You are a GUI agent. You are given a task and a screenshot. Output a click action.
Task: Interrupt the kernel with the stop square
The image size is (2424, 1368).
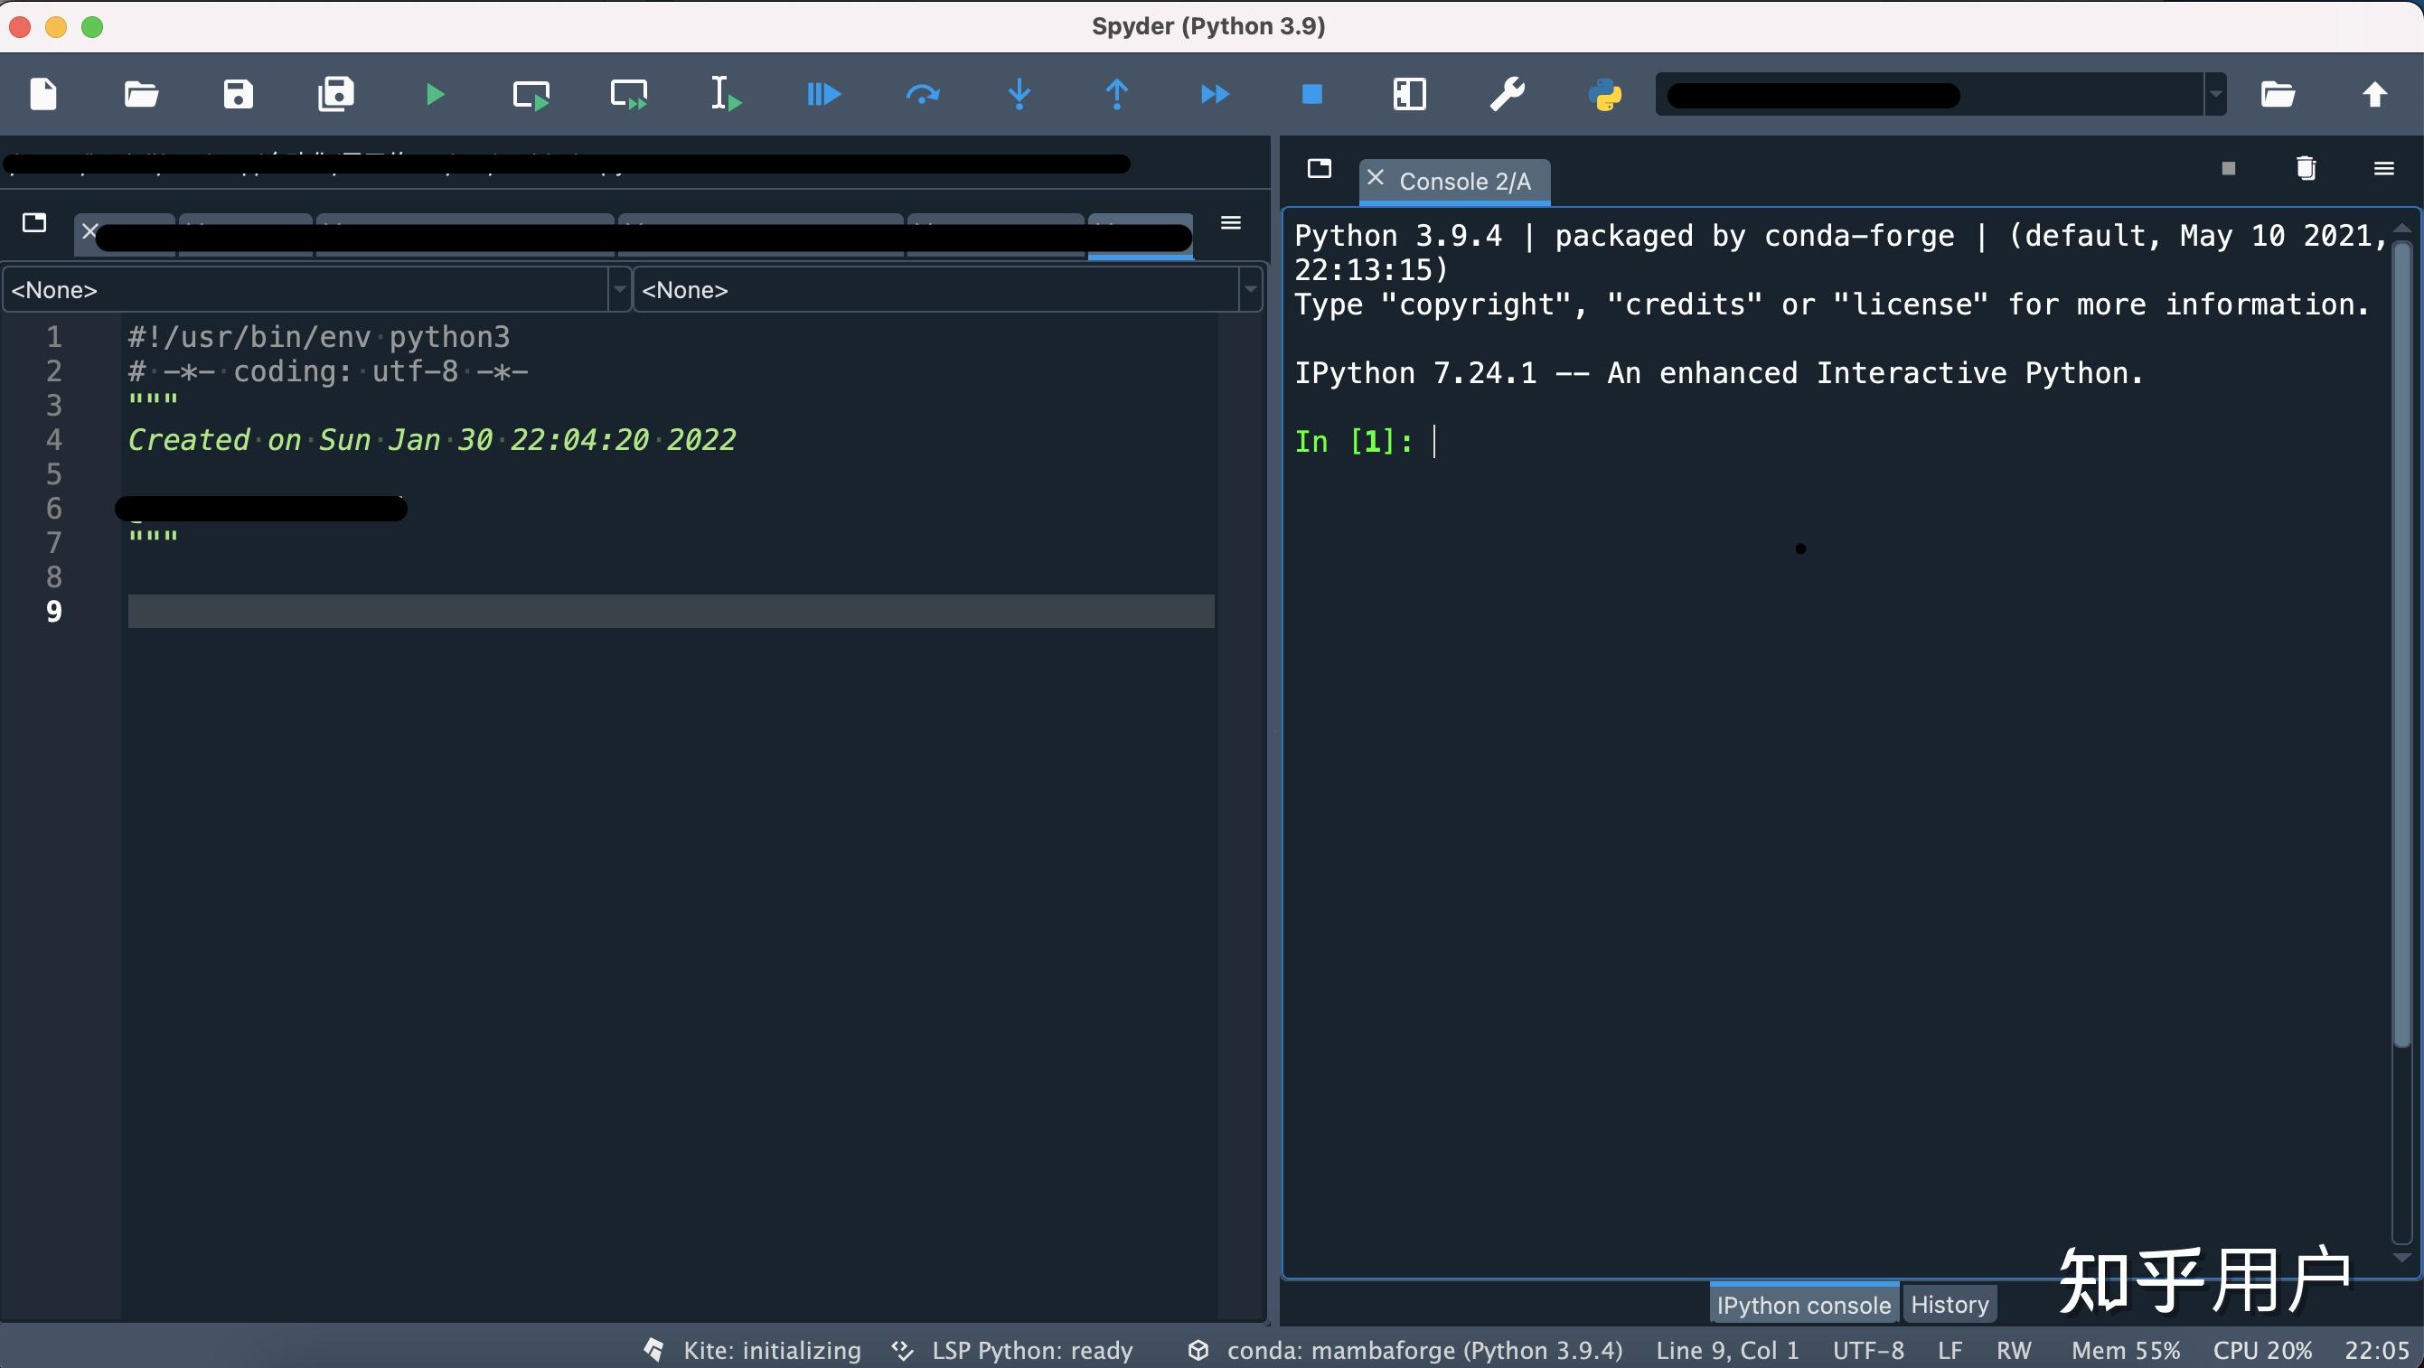[2228, 168]
